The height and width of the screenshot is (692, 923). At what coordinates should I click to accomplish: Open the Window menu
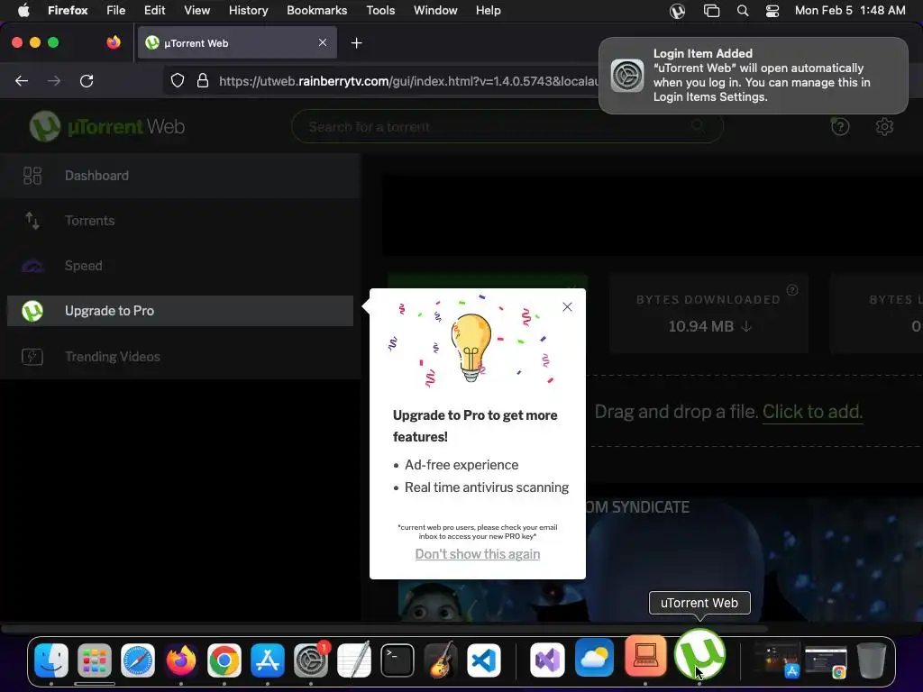click(x=435, y=11)
